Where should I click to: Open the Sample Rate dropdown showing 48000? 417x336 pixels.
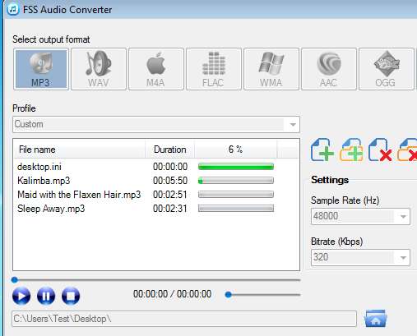click(x=360, y=216)
